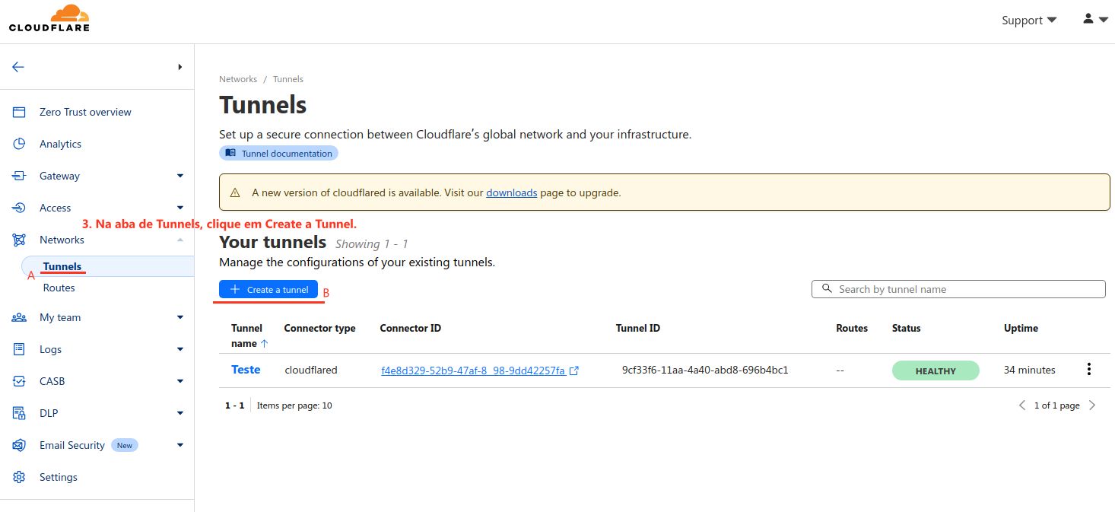Image resolution: width=1115 pixels, height=512 pixels.
Task: Open the downloads link in banner
Action: click(511, 193)
